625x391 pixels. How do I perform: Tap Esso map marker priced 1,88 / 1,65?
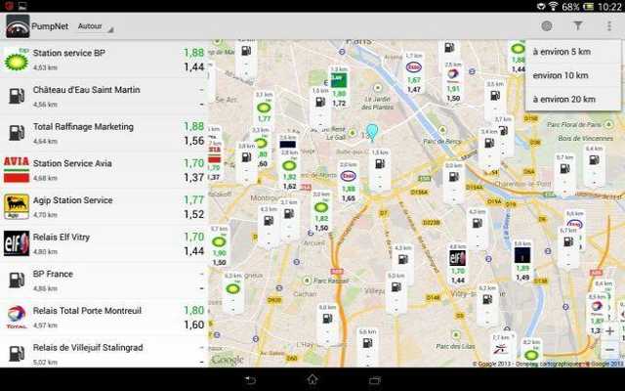(x=349, y=182)
